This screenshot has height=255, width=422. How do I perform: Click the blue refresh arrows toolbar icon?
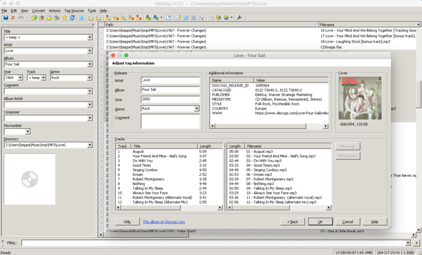(73, 17)
